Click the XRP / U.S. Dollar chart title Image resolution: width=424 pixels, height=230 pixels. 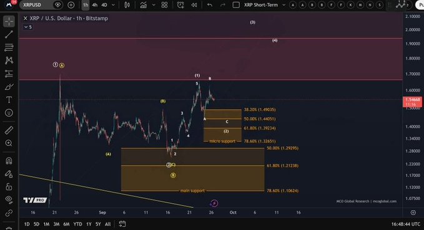click(69, 18)
